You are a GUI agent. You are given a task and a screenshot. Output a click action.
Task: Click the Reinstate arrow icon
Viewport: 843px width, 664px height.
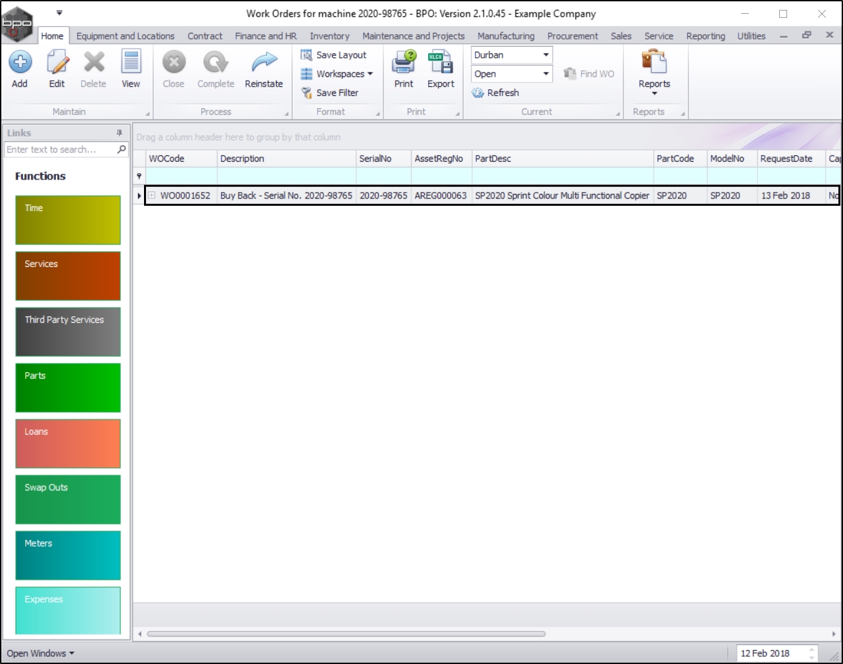264,62
